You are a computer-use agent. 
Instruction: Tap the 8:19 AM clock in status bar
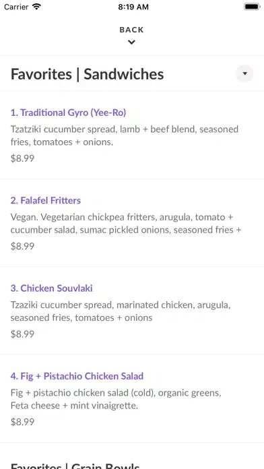coord(133,7)
